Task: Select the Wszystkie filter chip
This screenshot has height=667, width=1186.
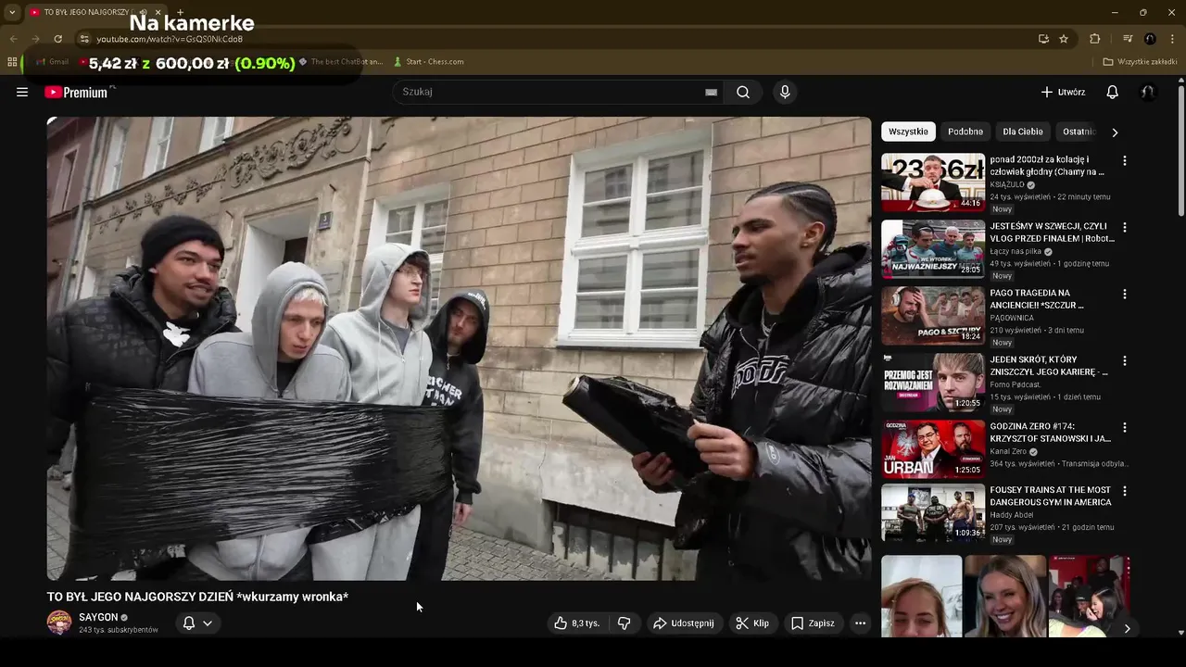Action: [908, 132]
